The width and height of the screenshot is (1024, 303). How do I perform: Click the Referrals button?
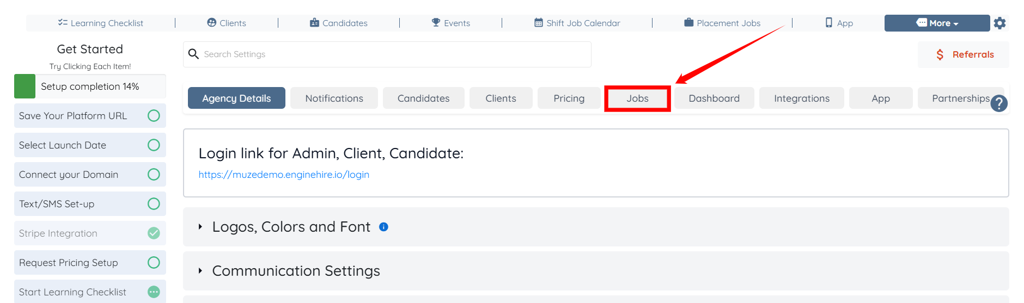[x=964, y=54]
